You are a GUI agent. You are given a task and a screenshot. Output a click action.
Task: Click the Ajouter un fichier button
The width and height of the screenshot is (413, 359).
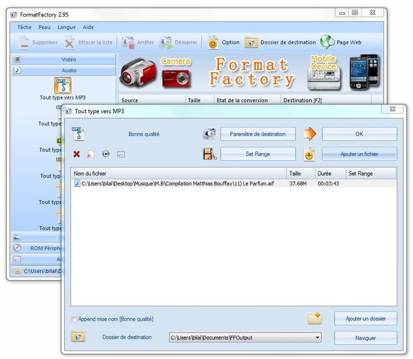(x=359, y=154)
